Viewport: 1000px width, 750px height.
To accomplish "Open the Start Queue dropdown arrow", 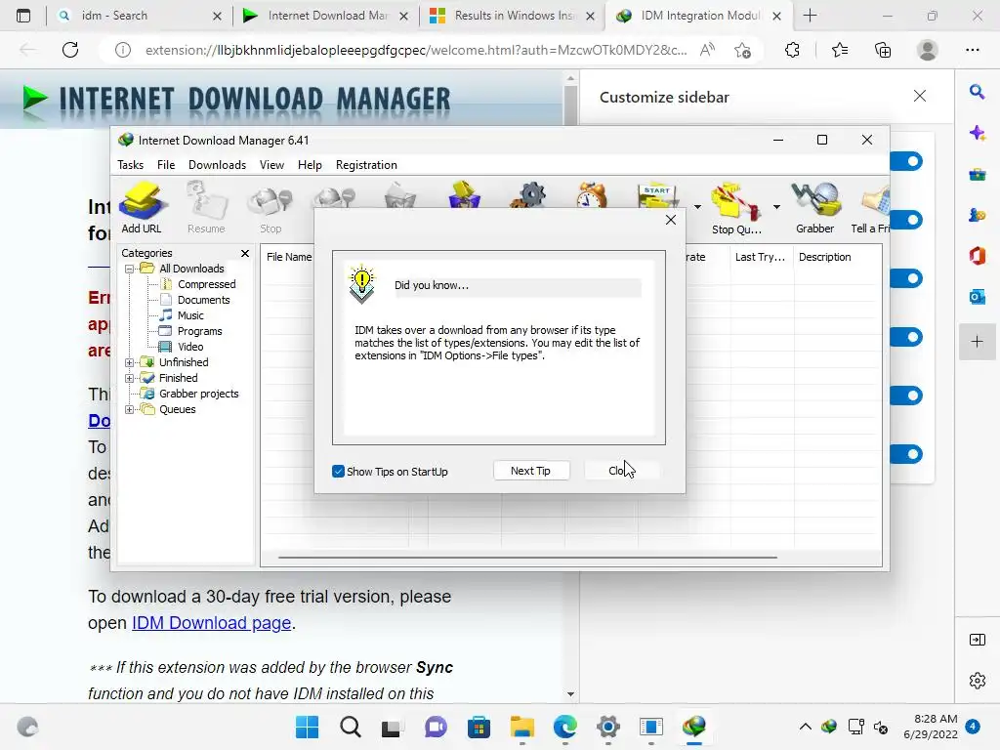I will 697,207.
